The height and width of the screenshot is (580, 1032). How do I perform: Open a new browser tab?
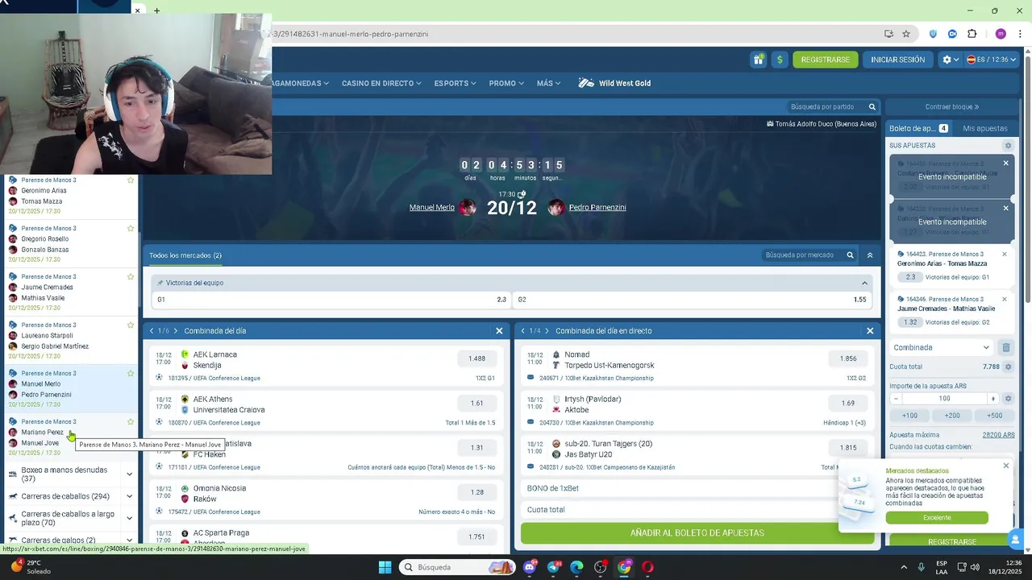(x=156, y=10)
